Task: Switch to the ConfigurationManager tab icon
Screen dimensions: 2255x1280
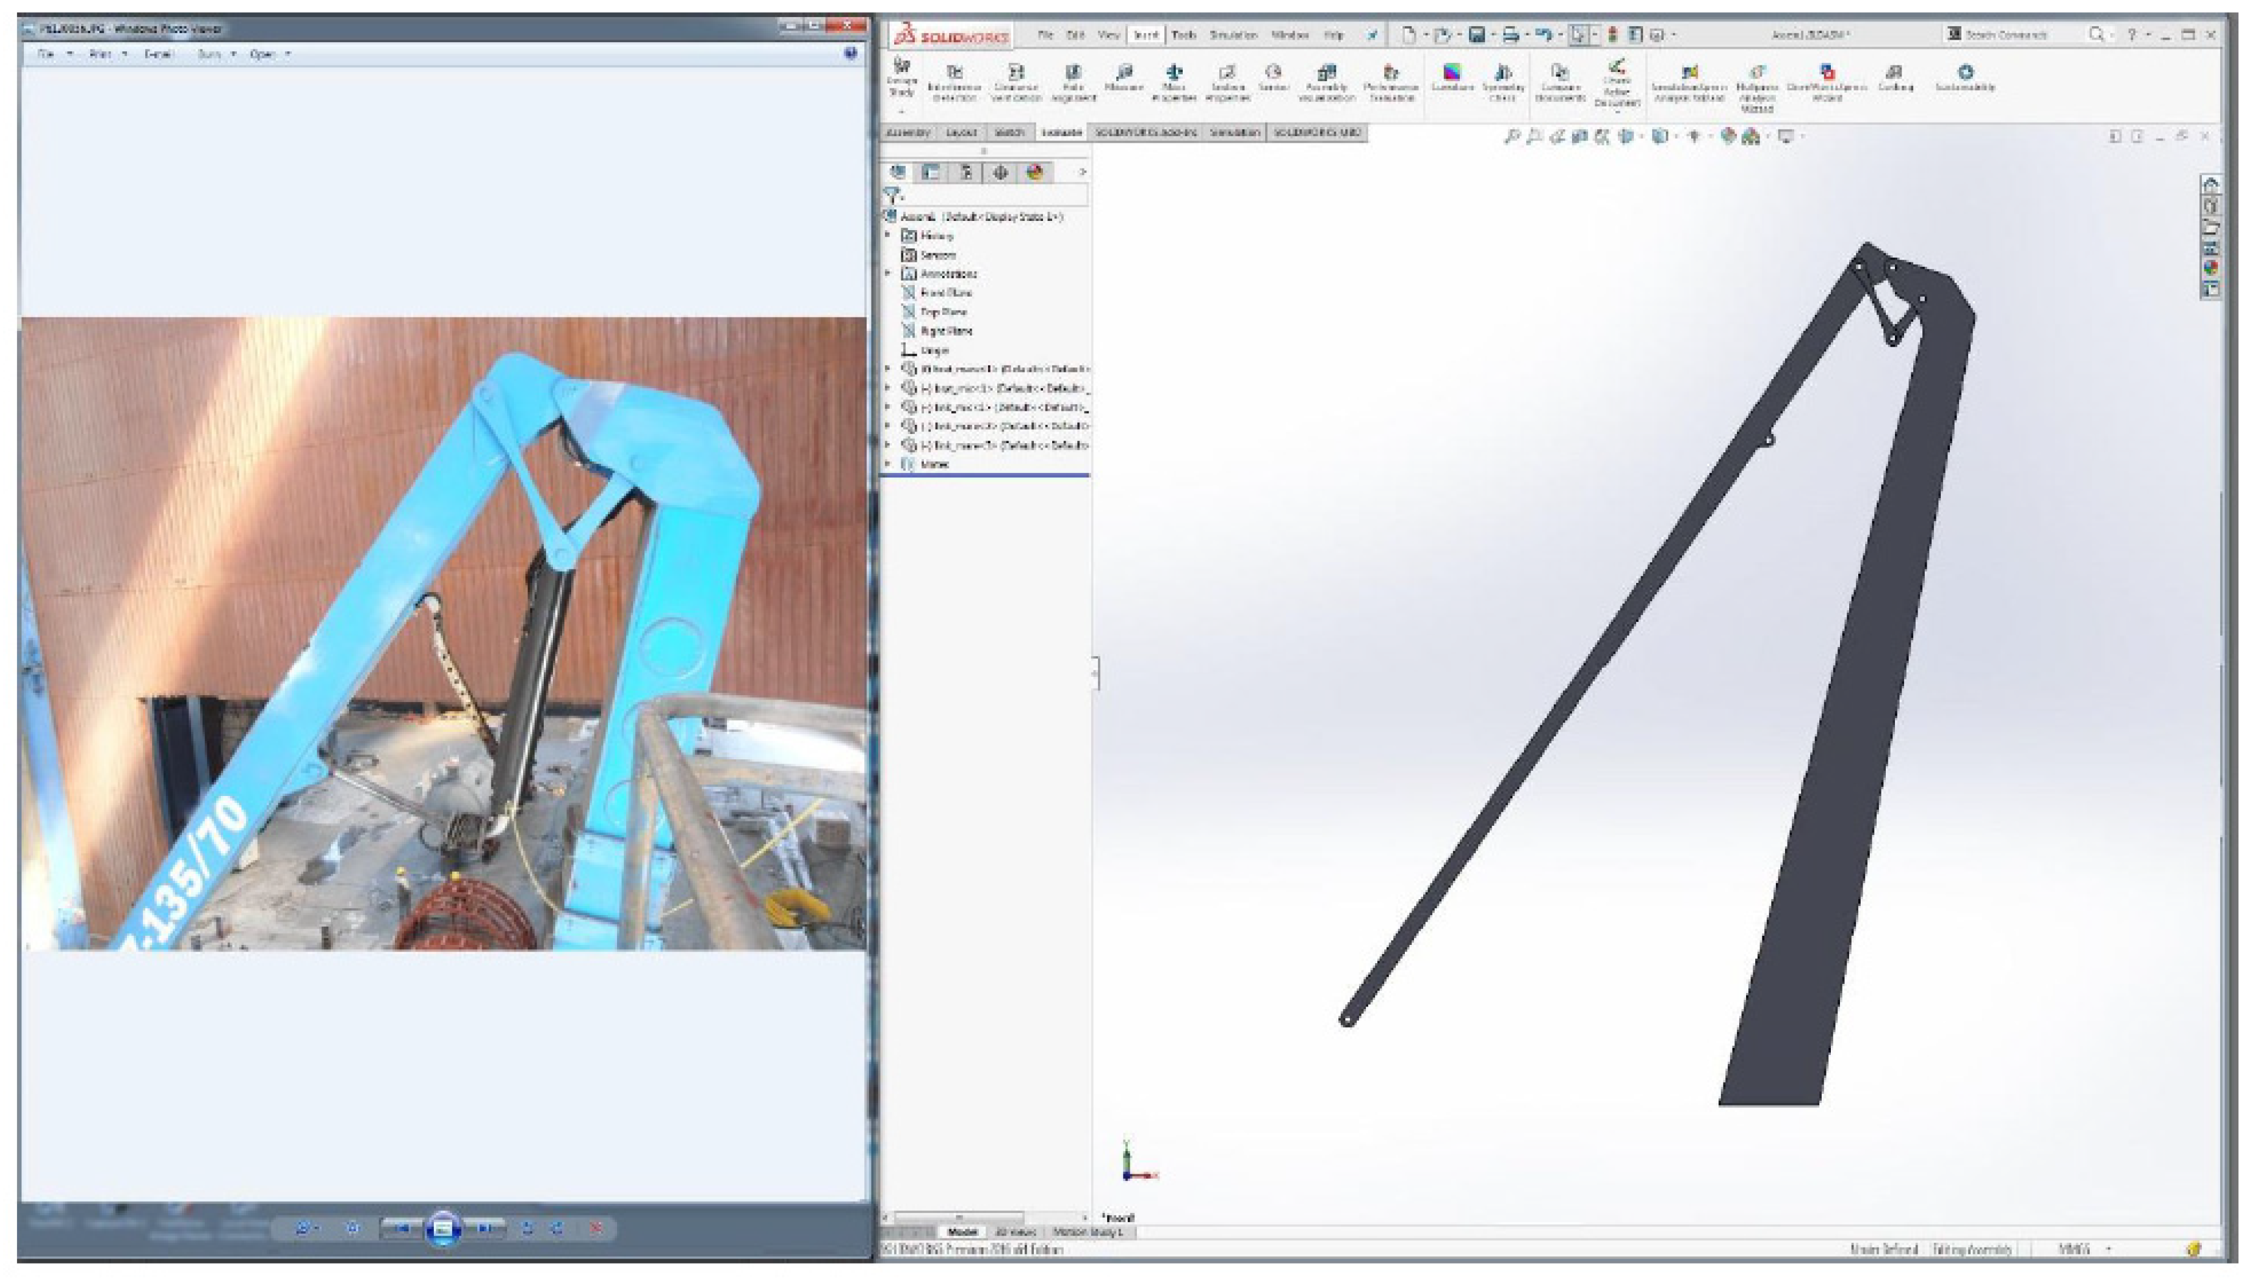Action: (966, 172)
